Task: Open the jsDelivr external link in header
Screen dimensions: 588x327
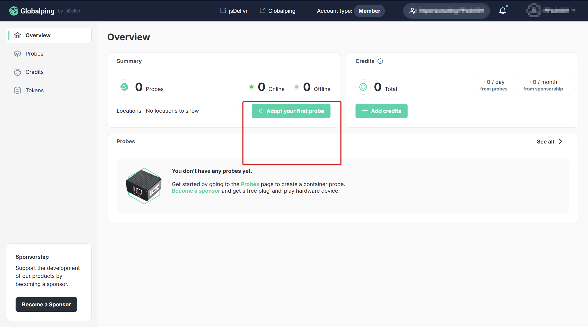Action: (234, 11)
